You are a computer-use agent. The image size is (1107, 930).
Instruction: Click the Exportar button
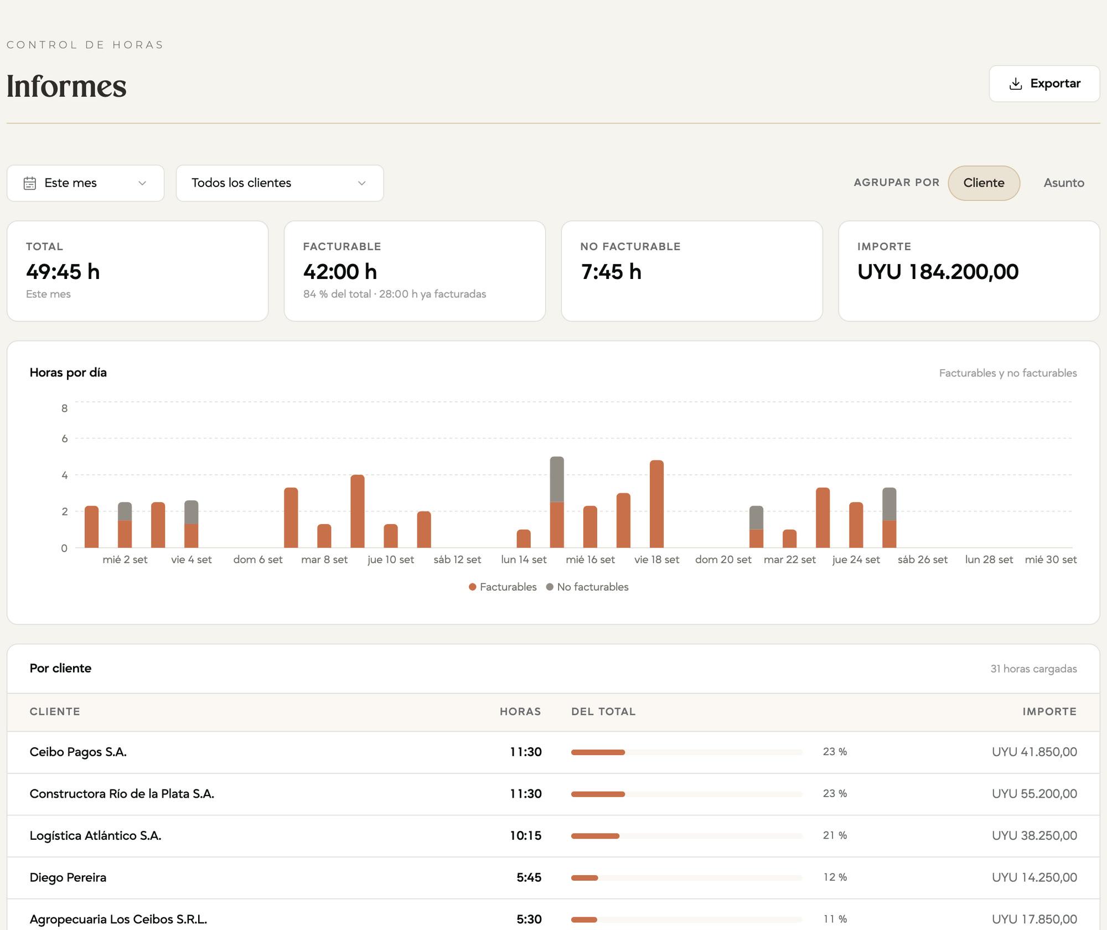1044,84
